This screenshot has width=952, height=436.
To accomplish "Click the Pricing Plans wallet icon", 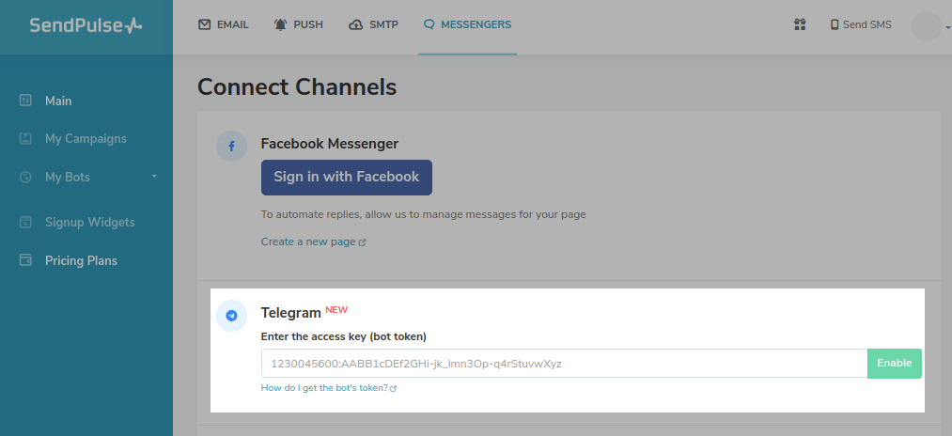I will (25, 260).
